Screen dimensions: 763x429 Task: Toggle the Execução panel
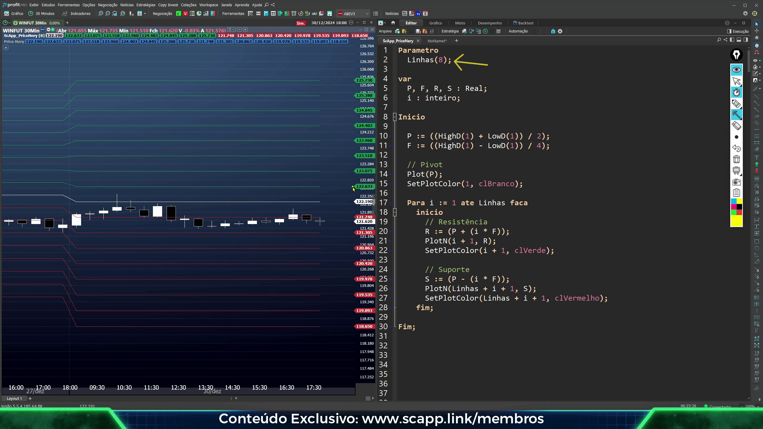coord(738,31)
